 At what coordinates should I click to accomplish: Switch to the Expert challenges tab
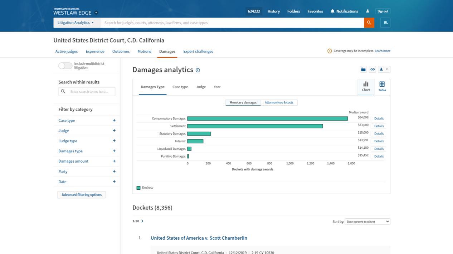(x=198, y=51)
